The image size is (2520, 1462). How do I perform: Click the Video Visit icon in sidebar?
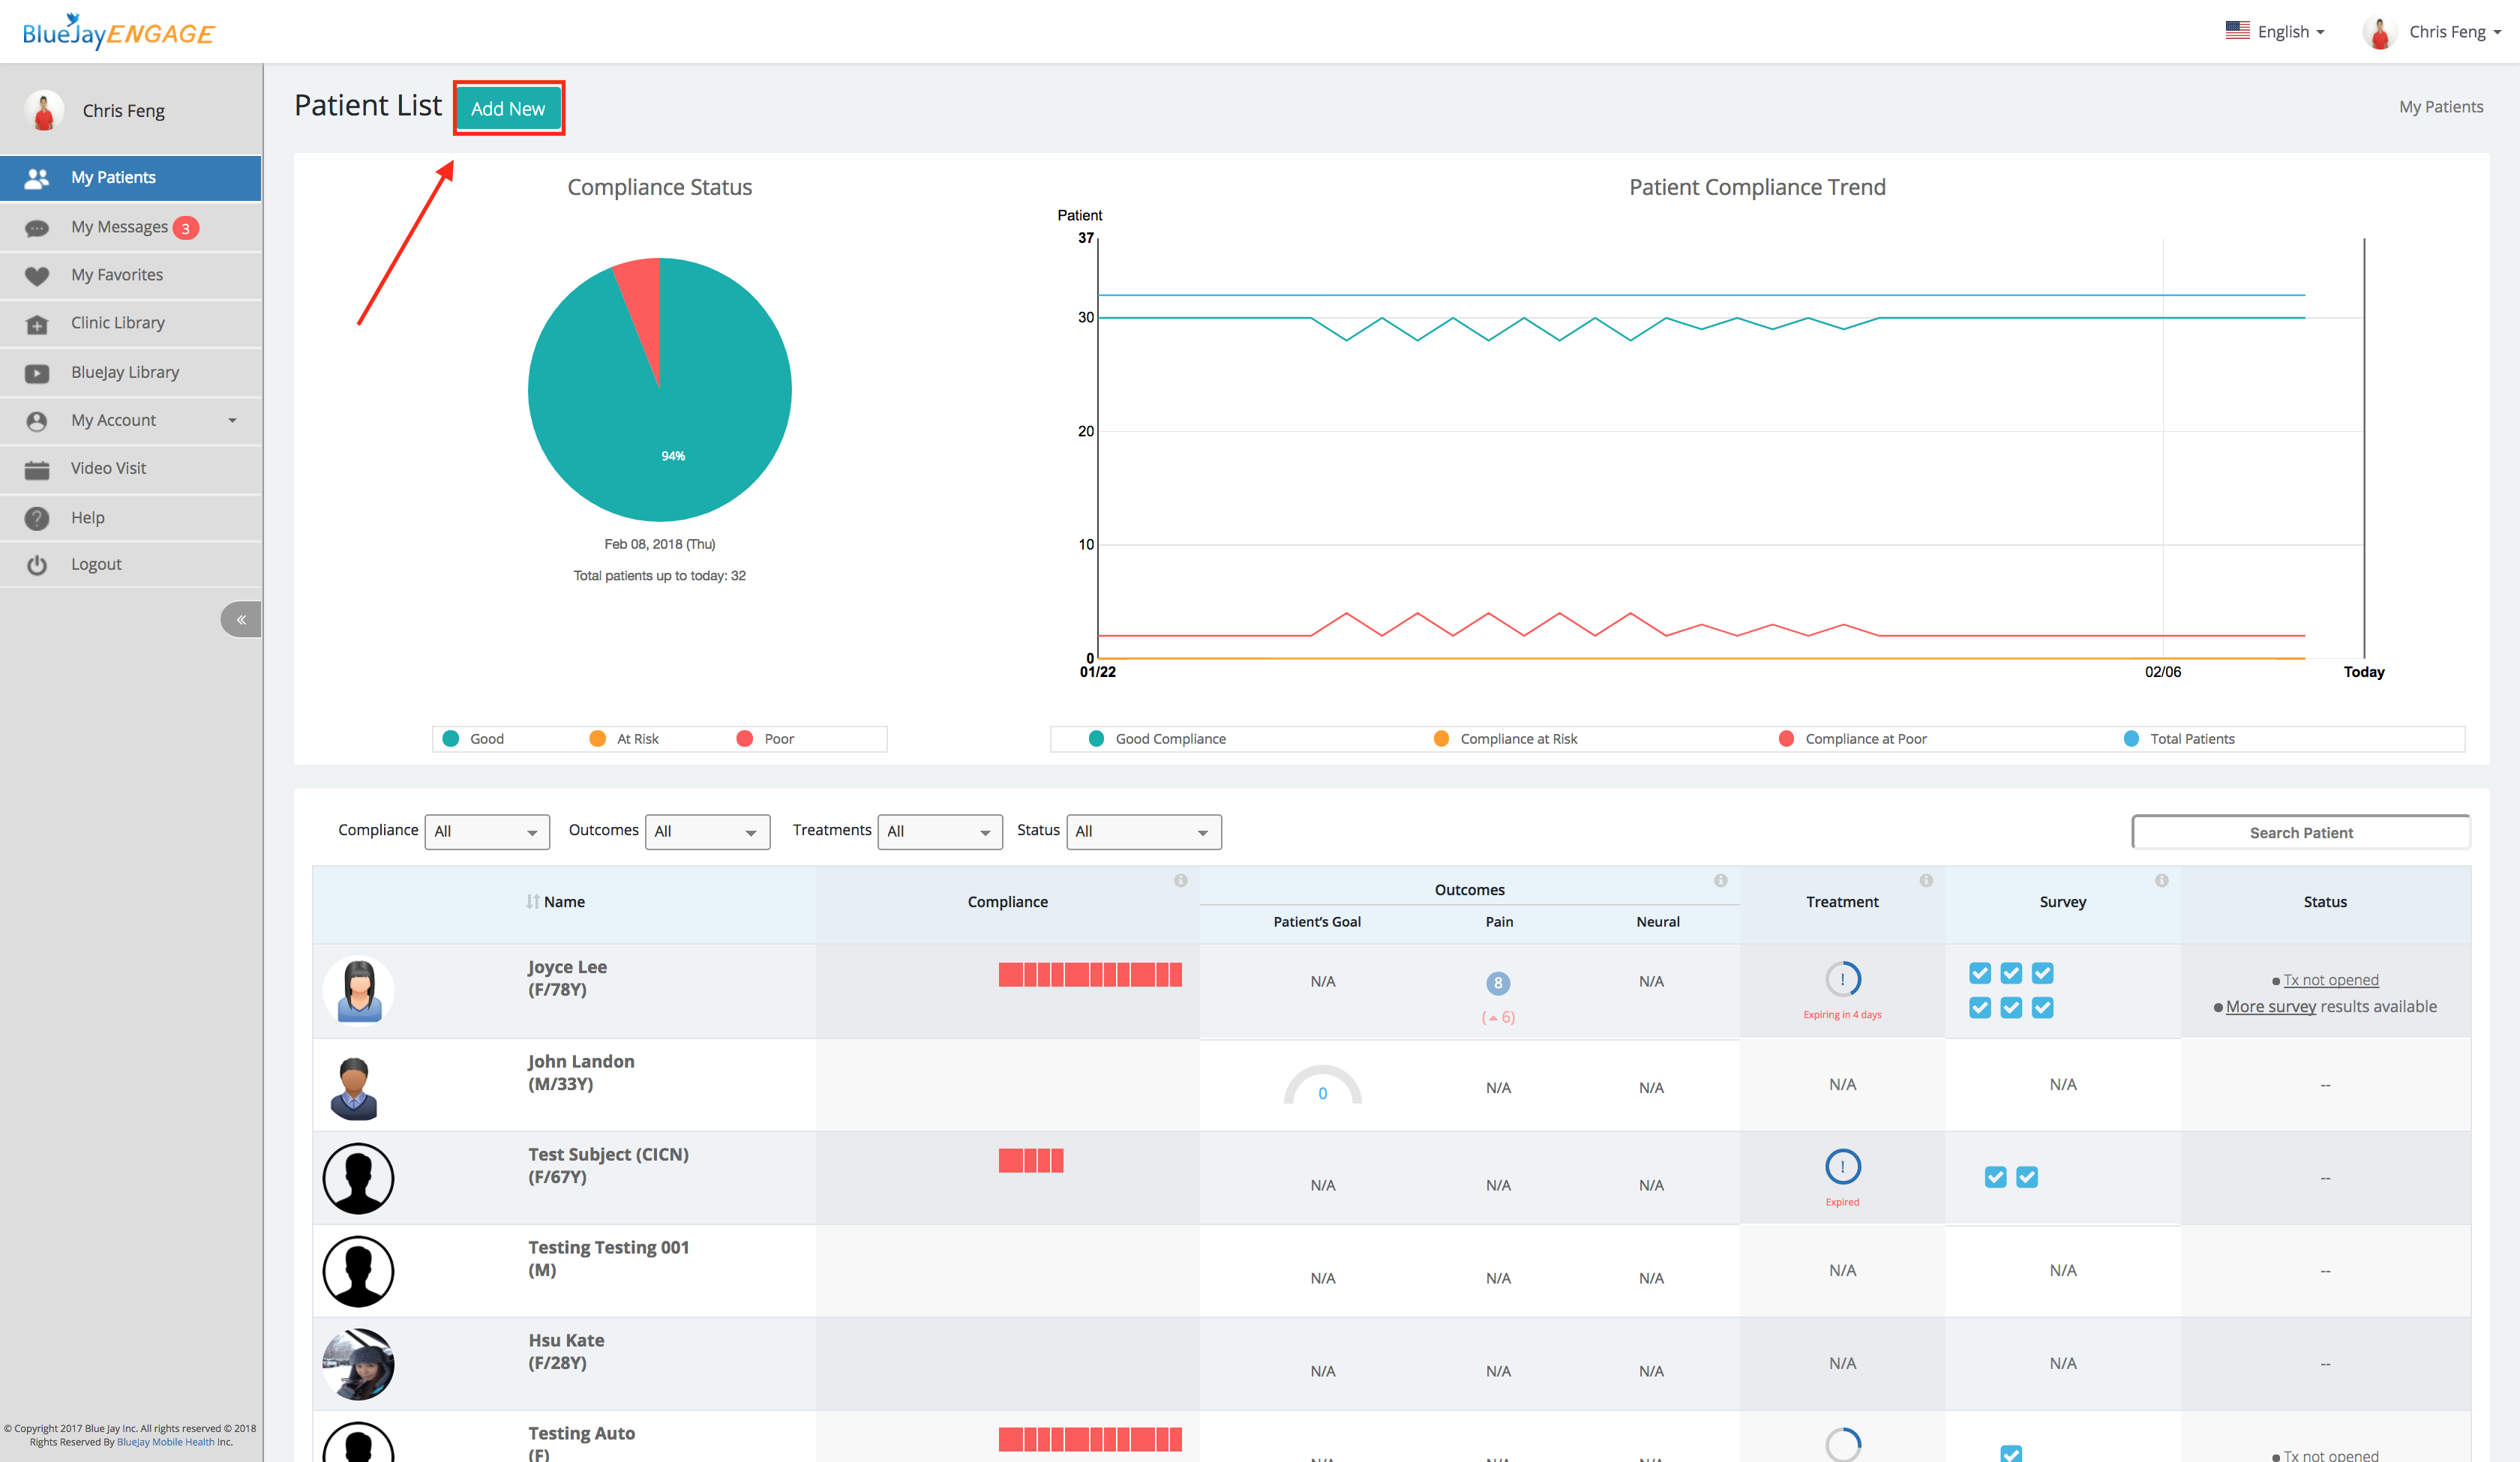coord(37,469)
